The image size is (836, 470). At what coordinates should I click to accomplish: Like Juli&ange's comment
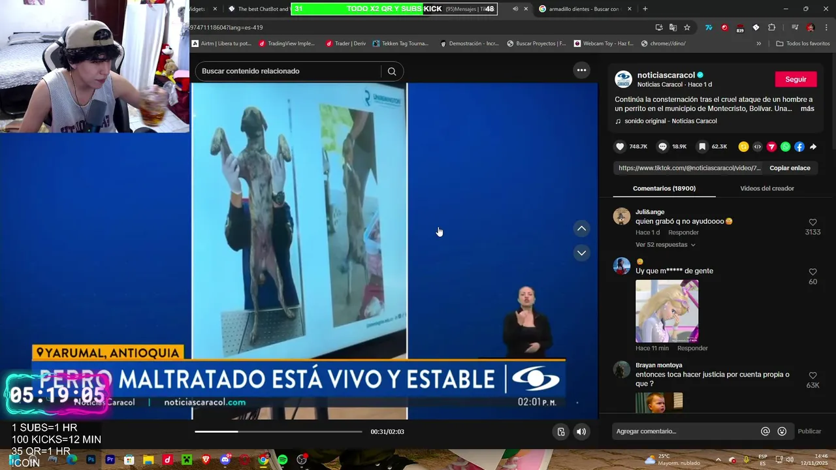tap(812, 223)
